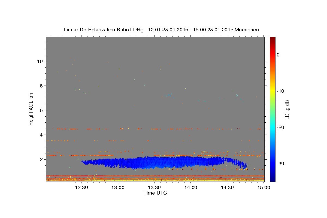Click the 13:30 time tick label

coord(154,187)
